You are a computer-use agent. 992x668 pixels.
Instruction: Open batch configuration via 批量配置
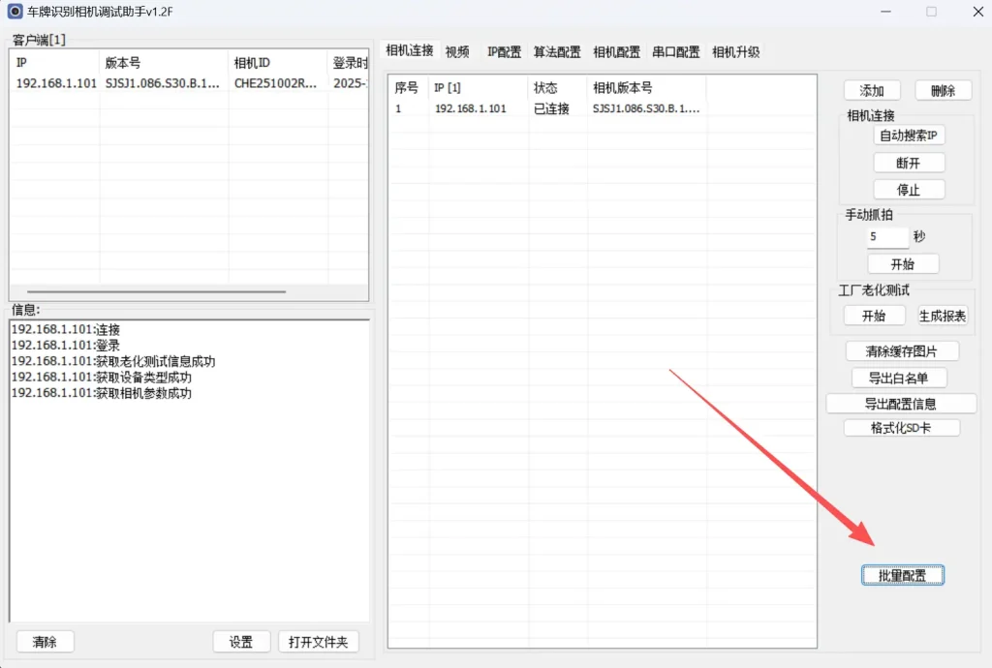pyautogui.click(x=903, y=574)
